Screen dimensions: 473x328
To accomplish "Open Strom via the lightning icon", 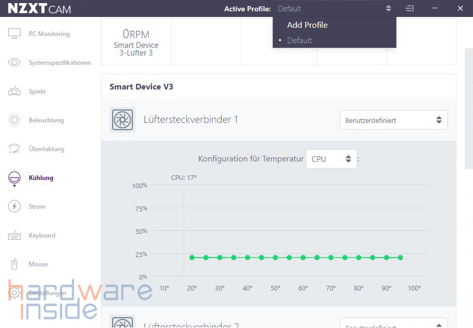I will pos(14,206).
